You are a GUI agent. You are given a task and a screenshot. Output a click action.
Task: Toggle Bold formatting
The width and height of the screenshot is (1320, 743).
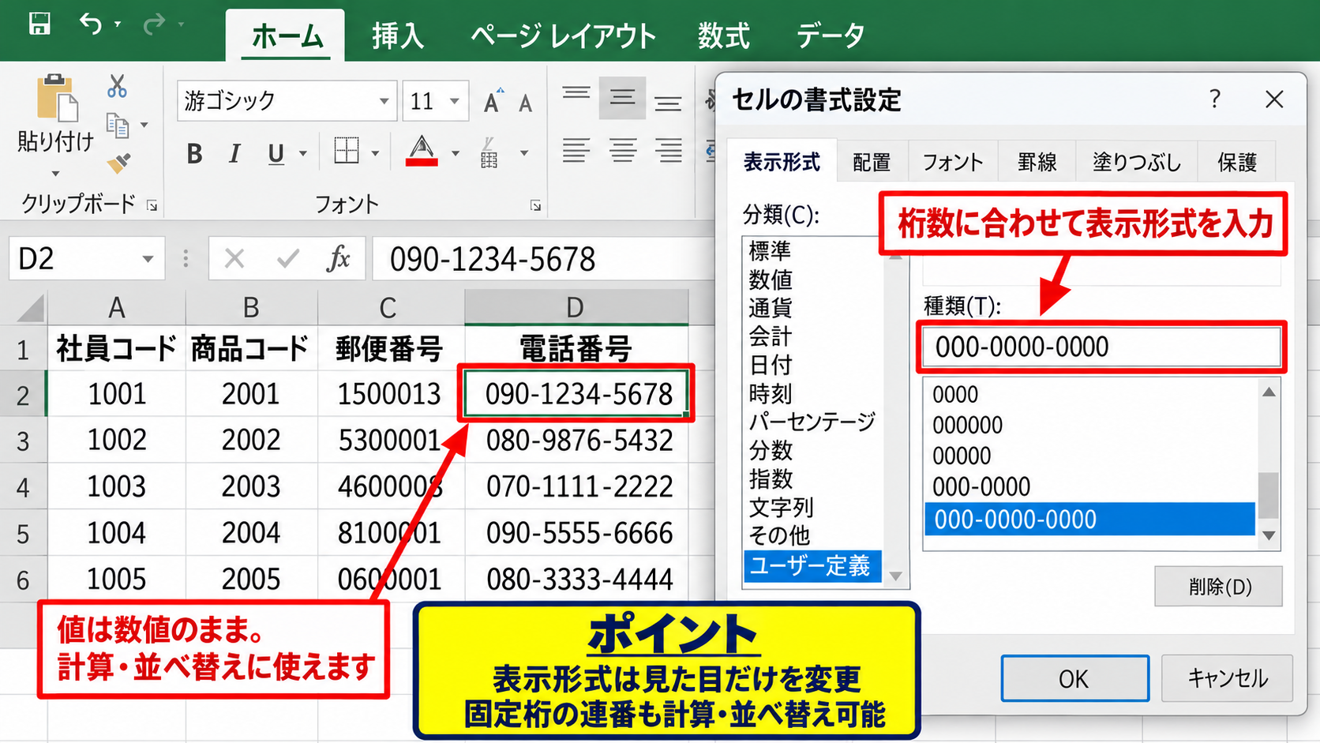pyautogui.click(x=194, y=154)
